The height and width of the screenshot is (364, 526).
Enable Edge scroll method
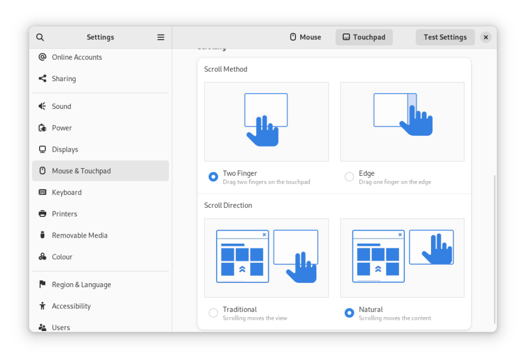click(349, 176)
